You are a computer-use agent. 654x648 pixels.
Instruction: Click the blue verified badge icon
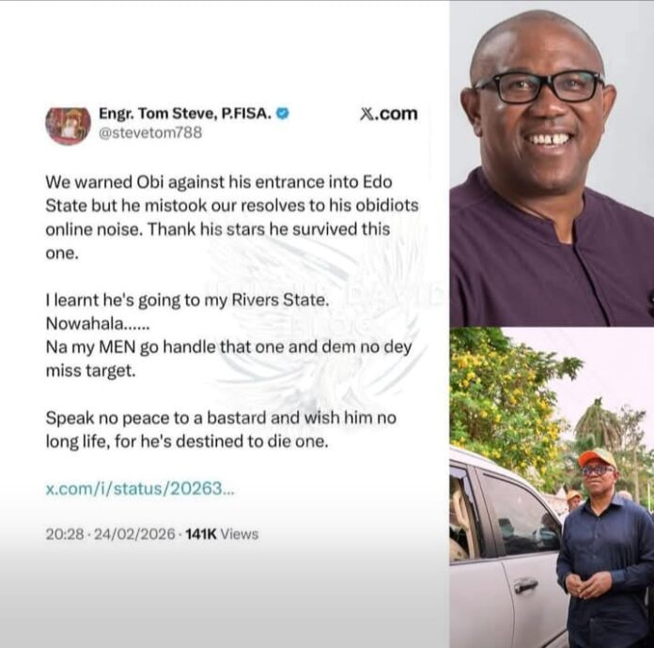click(x=283, y=114)
